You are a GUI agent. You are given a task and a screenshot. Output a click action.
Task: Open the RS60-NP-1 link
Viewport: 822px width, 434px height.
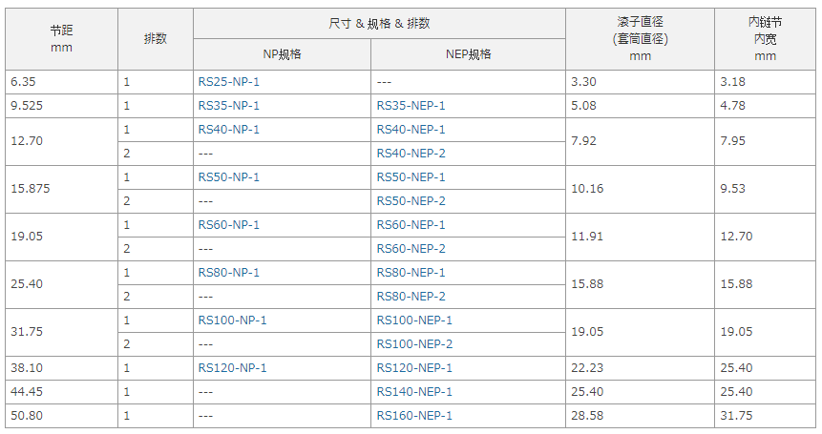(x=228, y=225)
